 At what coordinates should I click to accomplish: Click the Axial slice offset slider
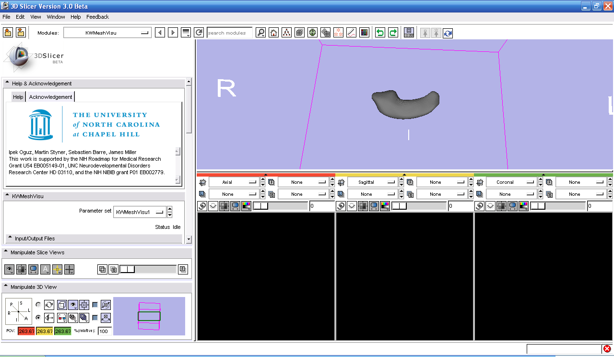(x=280, y=206)
